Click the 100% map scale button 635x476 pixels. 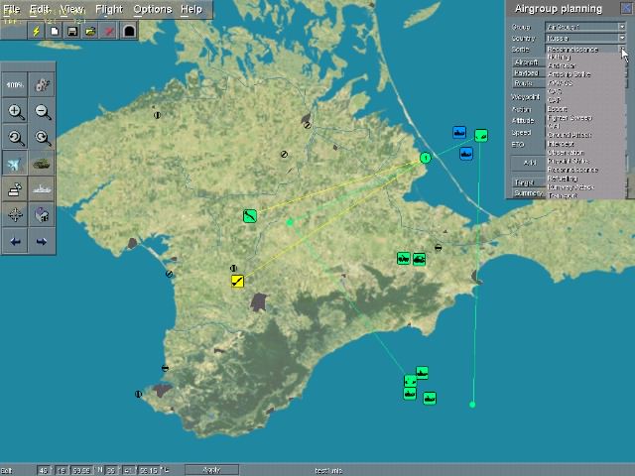point(16,86)
